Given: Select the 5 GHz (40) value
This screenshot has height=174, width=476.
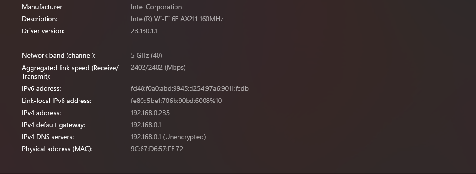Looking at the screenshot, I should coord(146,56).
